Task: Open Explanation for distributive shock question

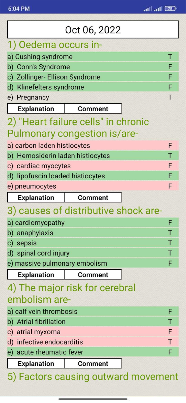Action: [x=36, y=275]
